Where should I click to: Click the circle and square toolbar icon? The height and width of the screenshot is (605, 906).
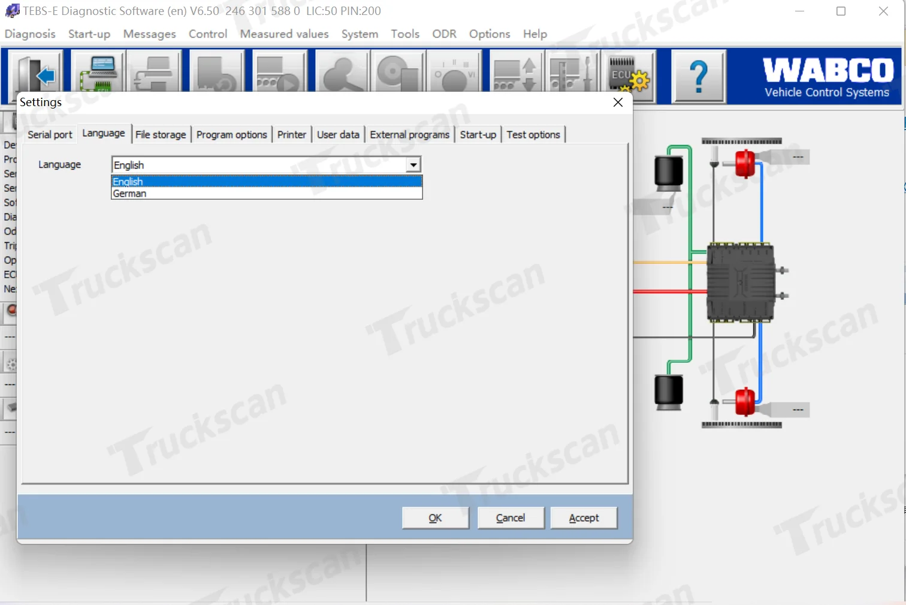pos(398,72)
